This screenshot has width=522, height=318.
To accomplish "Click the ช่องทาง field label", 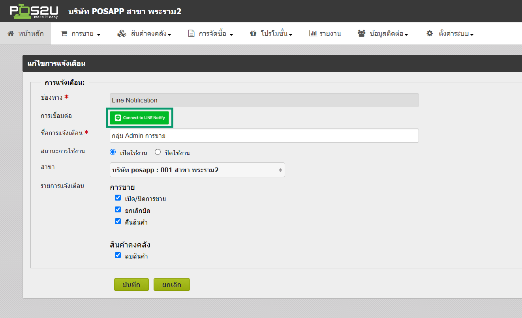I will coord(52,97).
